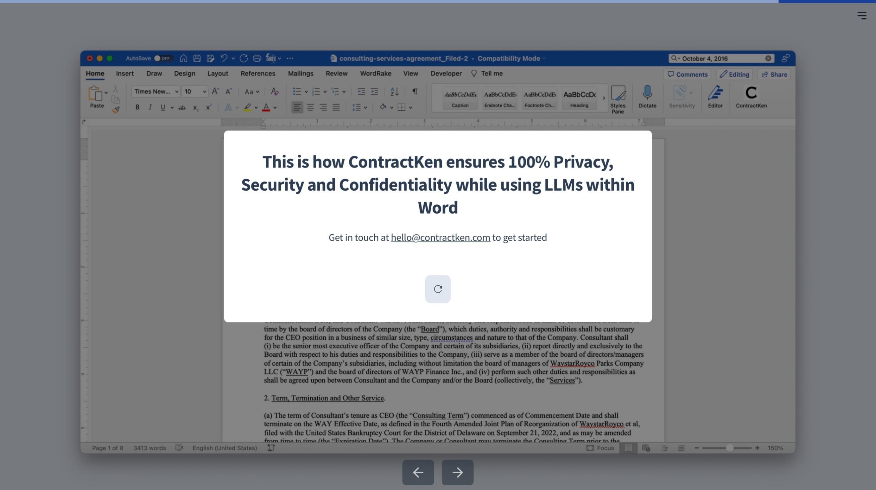
Task: Enable Focus mode in the status bar
Action: 600,448
